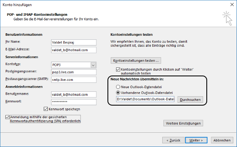Click the POP- und IMAP-Kontoeinstellungen heading

pyautogui.click(x=37, y=15)
